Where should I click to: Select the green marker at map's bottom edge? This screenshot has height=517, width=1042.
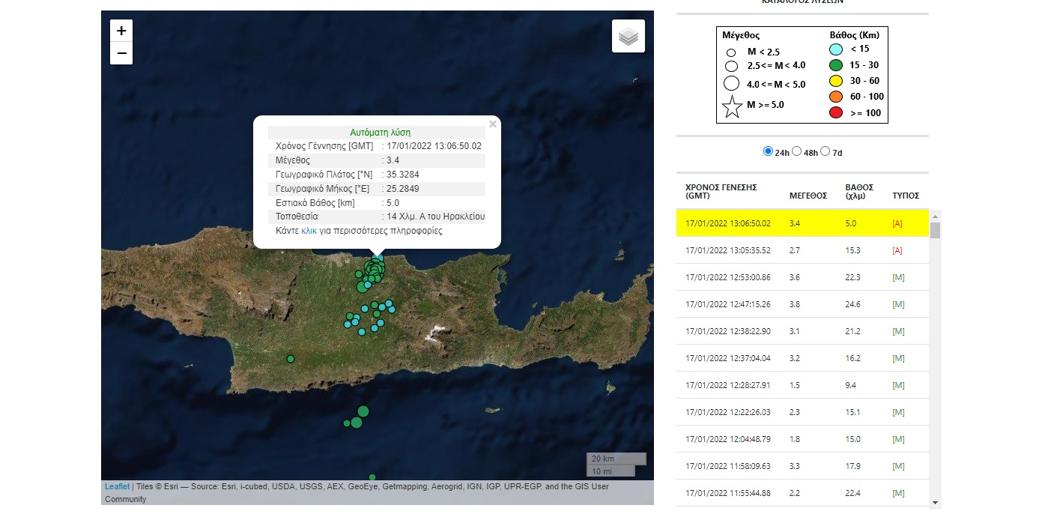(x=372, y=477)
